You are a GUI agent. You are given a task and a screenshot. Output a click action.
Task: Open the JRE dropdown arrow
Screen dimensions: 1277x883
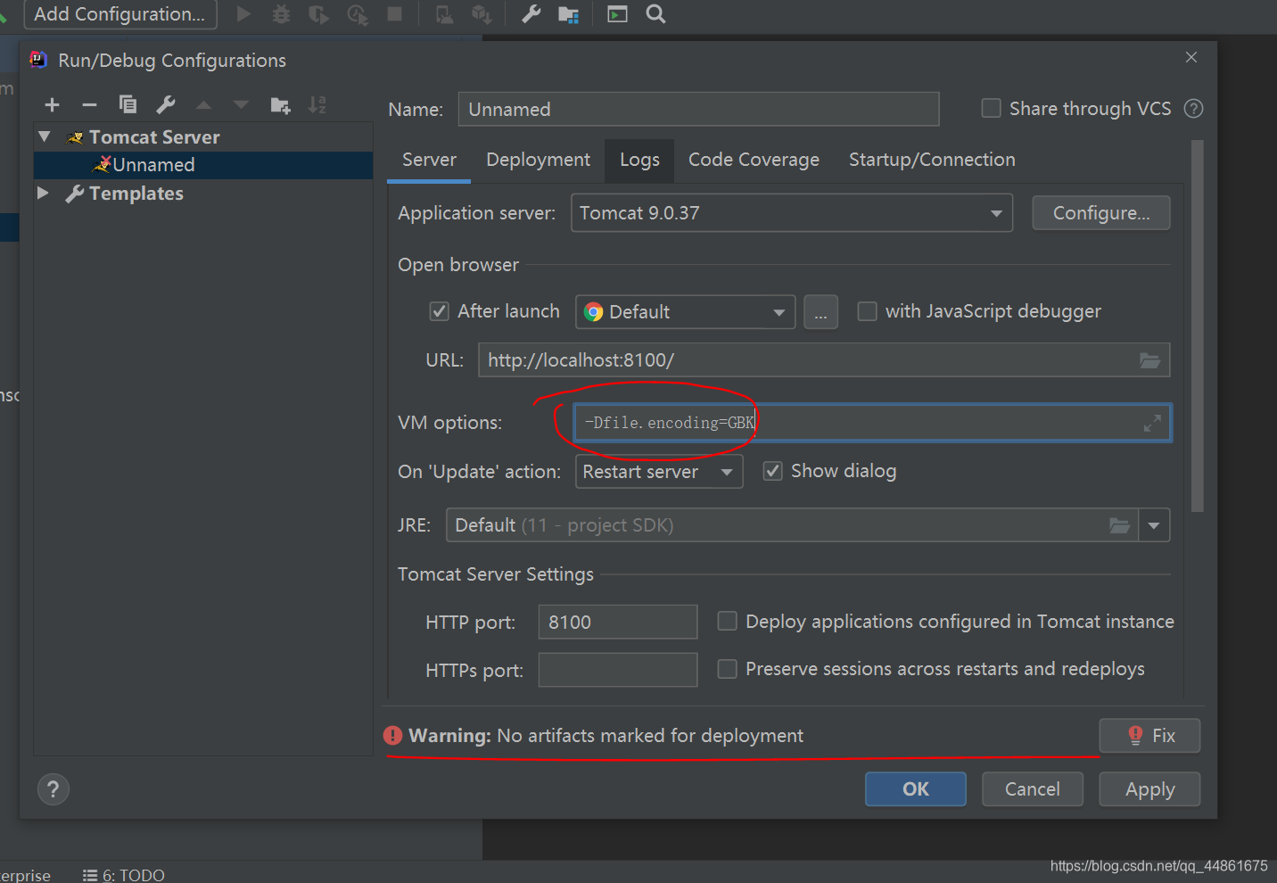pyautogui.click(x=1154, y=525)
